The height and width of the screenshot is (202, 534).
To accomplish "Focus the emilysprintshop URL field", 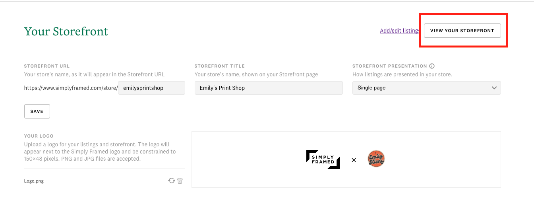I will 151,88.
